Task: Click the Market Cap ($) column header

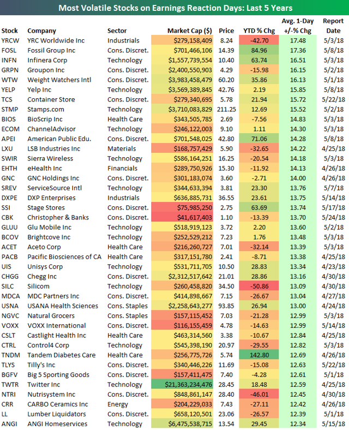Action: coord(190,31)
